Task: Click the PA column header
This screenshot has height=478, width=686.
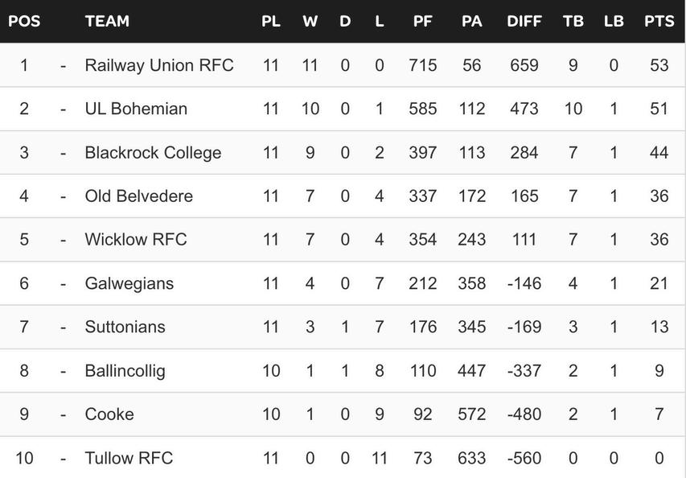Action: pyautogui.click(x=472, y=22)
